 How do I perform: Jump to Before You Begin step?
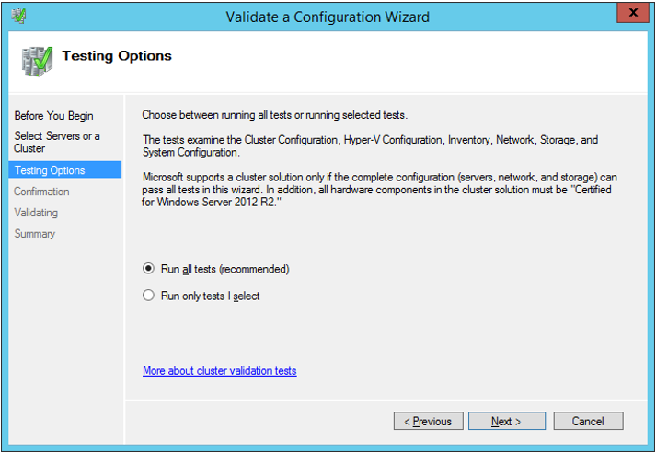(x=54, y=116)
